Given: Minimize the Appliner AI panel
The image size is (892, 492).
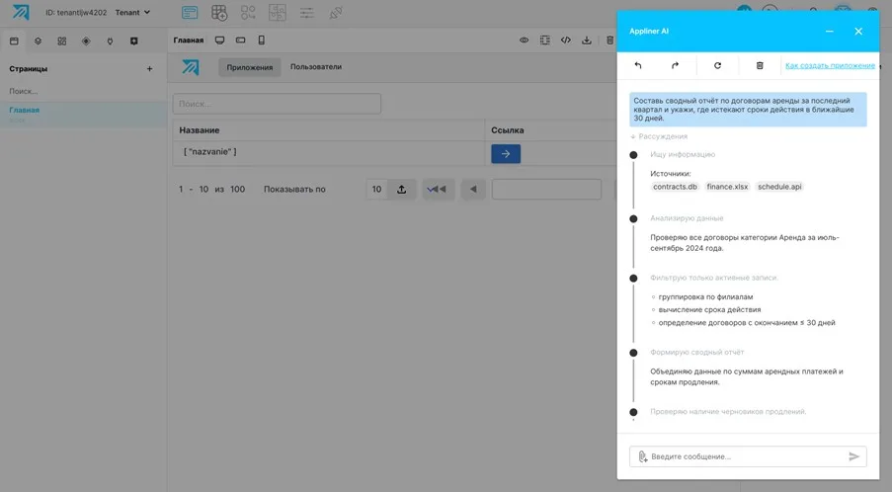Looking at the screenshot, I should tap(830, 32).
